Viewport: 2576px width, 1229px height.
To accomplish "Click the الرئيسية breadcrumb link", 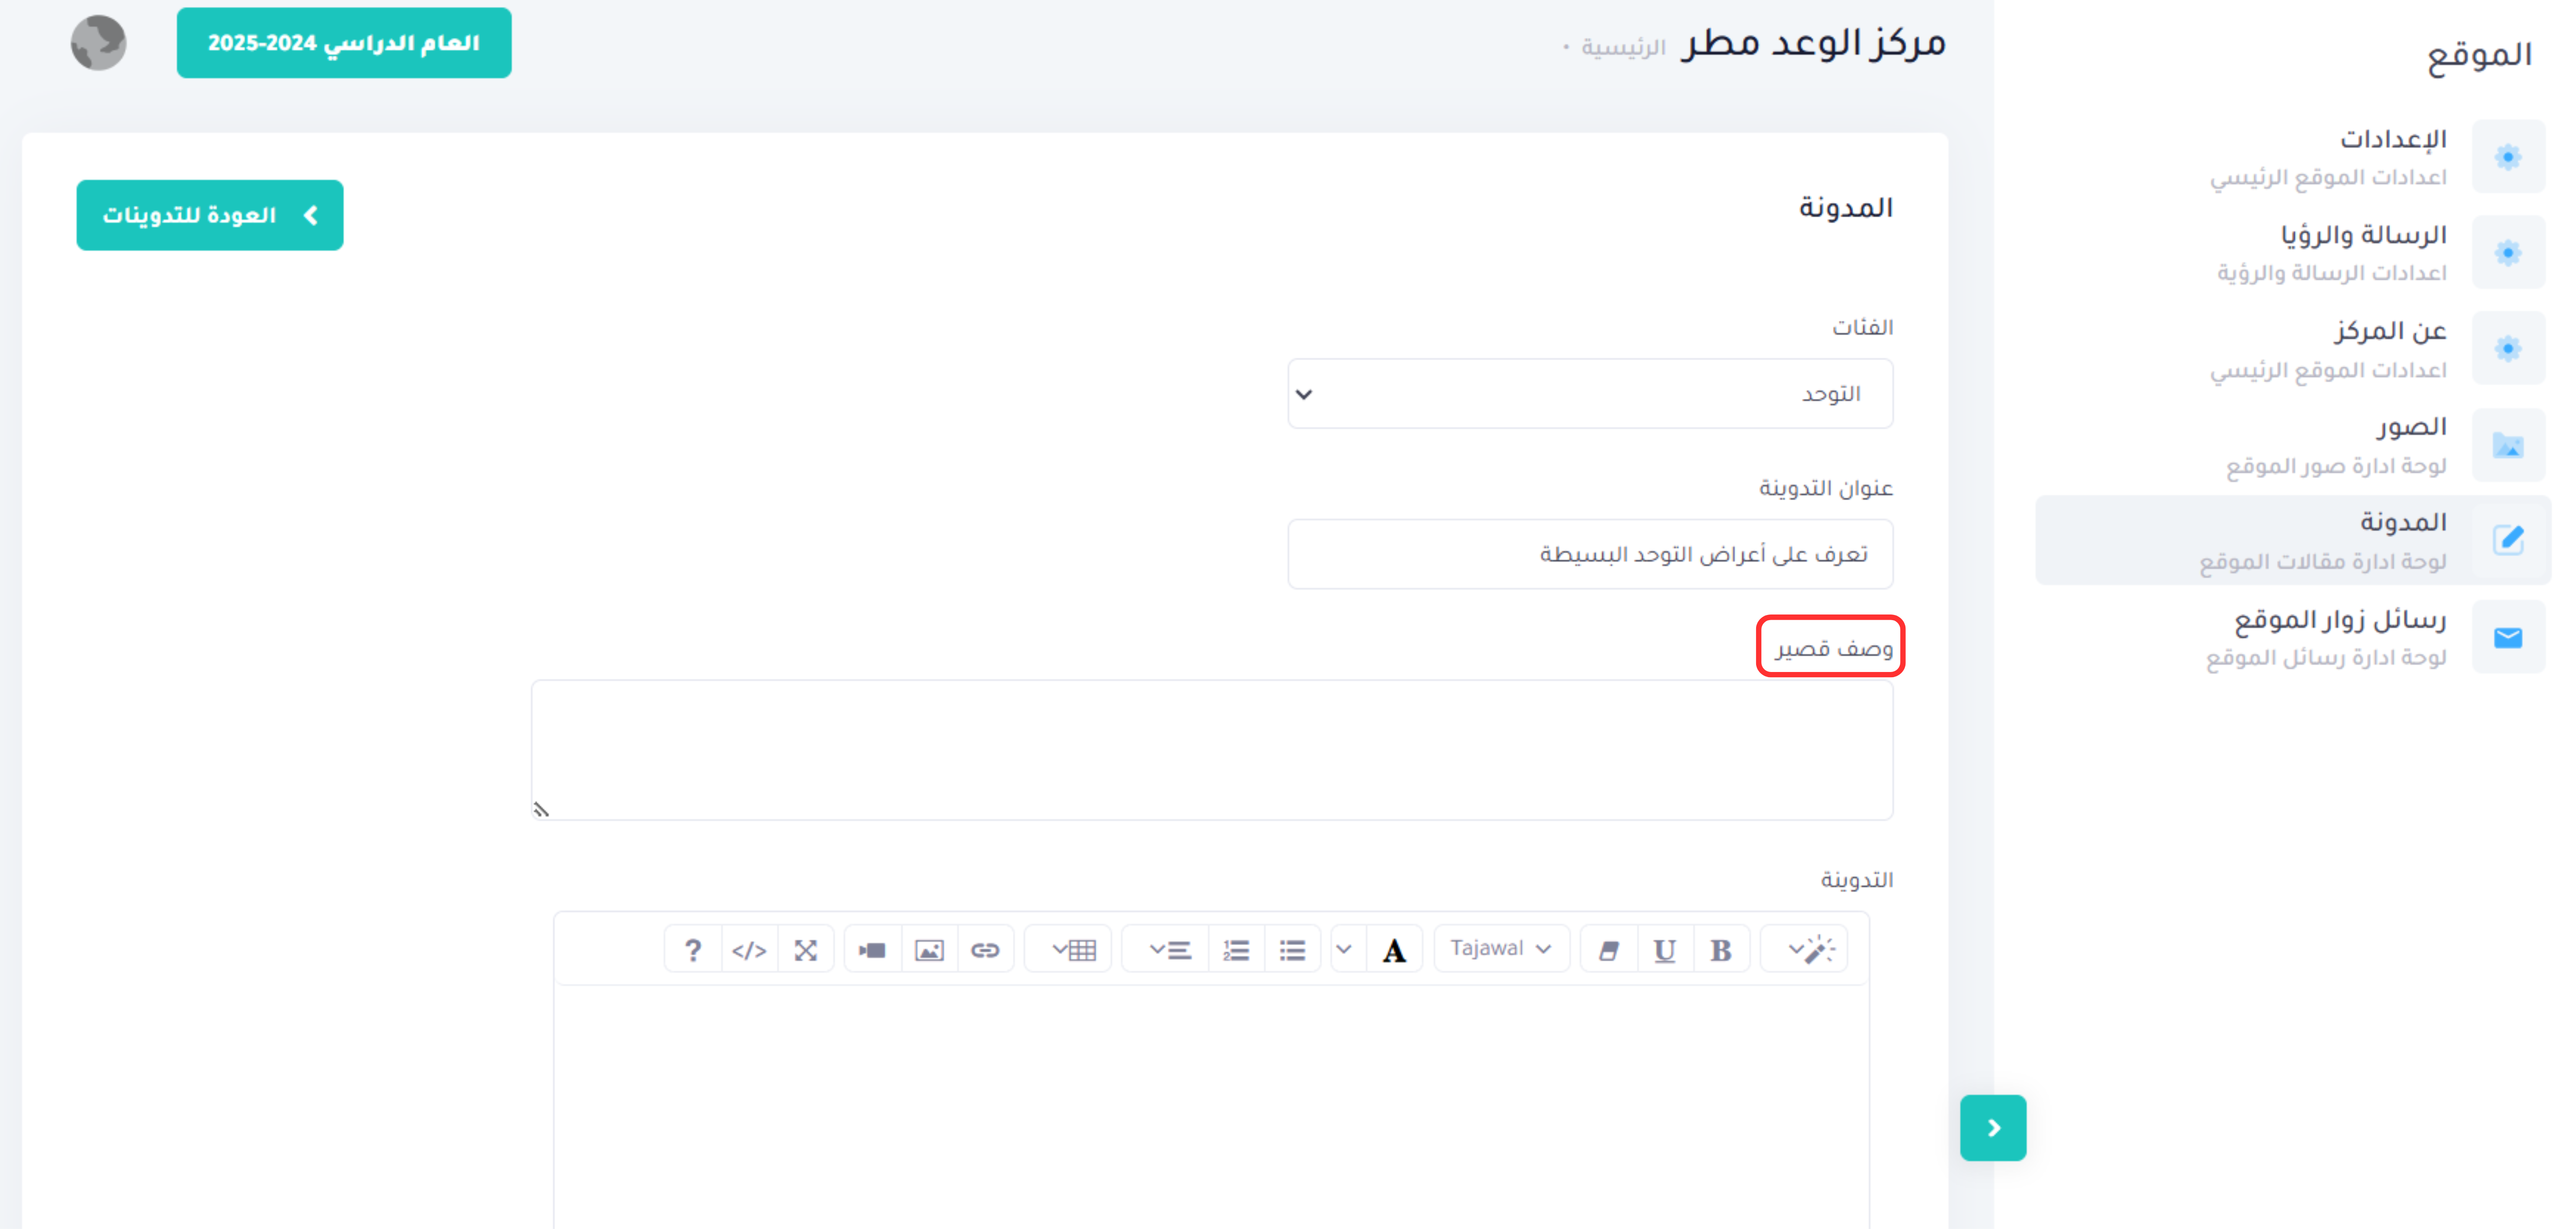I will (x=1622, y=47).
